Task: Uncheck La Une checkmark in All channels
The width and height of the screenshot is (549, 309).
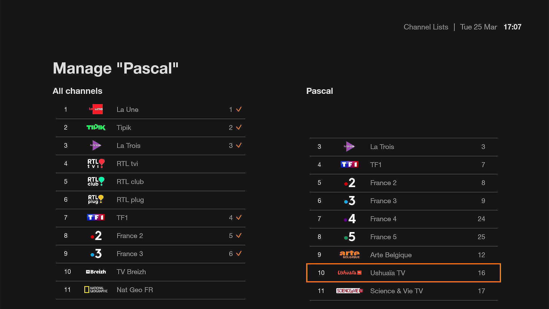Action: [x=239, y=109]
